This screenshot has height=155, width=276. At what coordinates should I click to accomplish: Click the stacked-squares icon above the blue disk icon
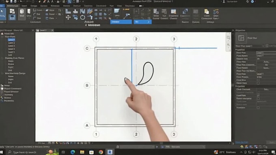pyautogui.click(x=12, y=11)
